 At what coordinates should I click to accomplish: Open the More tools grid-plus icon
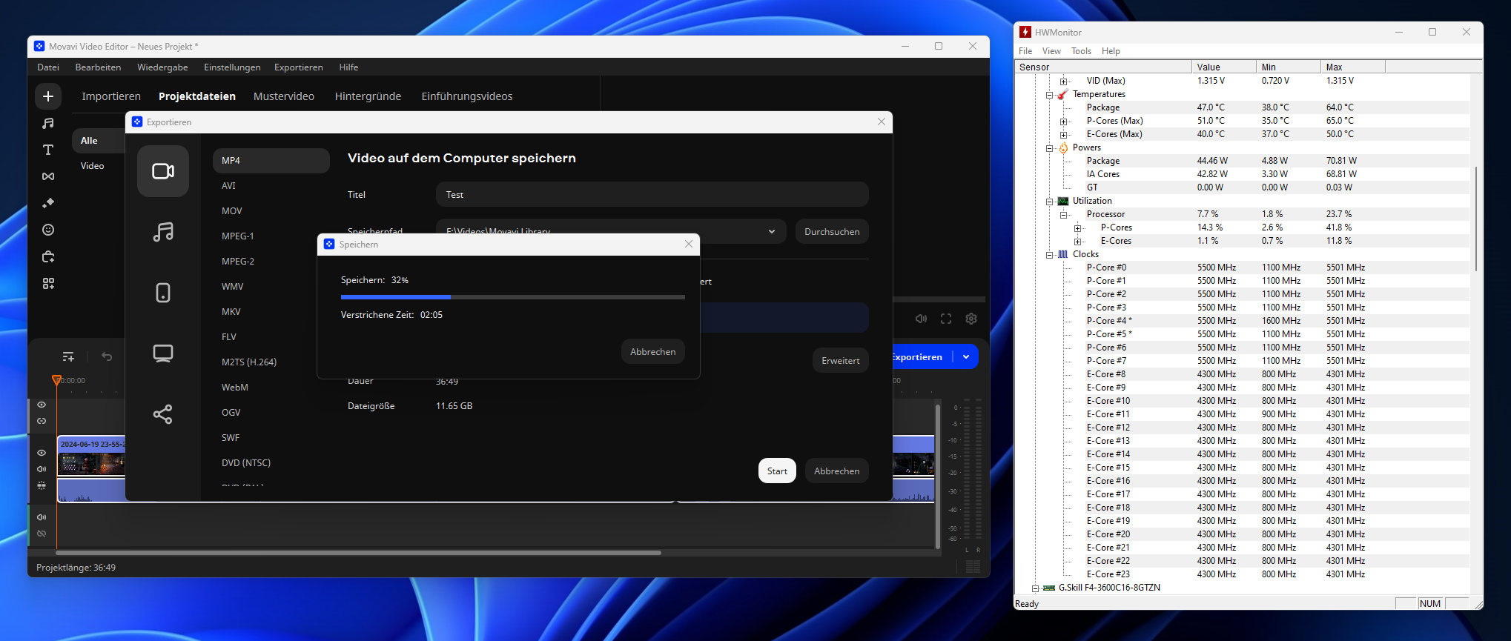click(48, 283)
